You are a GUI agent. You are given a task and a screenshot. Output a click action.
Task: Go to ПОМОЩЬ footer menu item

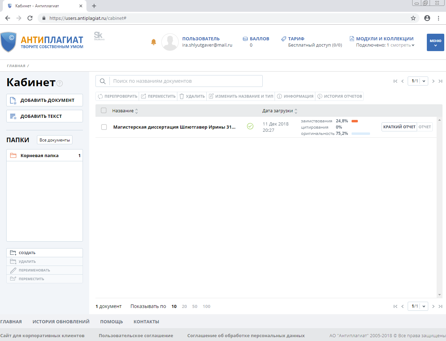click(x=111, y=322)
